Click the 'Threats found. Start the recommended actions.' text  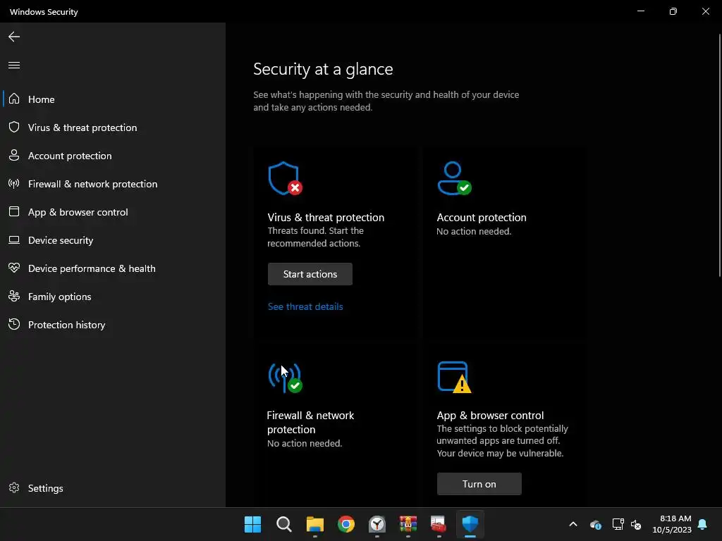[x=315, y=237]
